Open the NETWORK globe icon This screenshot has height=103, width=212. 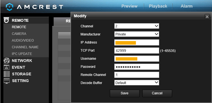(7, 61)
